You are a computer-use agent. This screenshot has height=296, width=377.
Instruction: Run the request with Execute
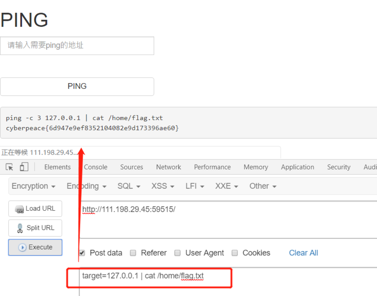pyautogui.click(x=35, y=247)
